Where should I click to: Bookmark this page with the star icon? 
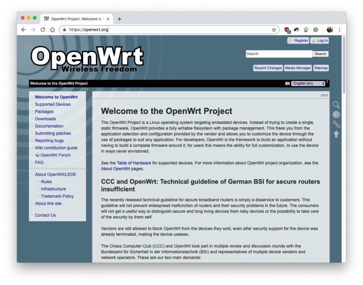click(x=274, y=30)
